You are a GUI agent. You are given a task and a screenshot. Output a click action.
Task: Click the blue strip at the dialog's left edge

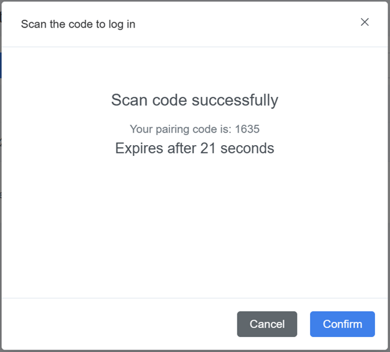pyautogui.click(x=1, y=65)
